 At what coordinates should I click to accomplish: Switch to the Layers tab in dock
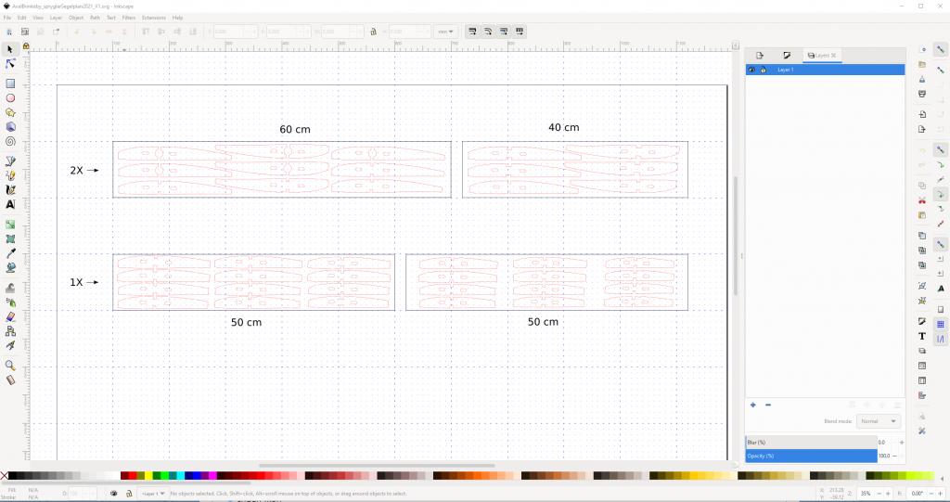[822, 56]
